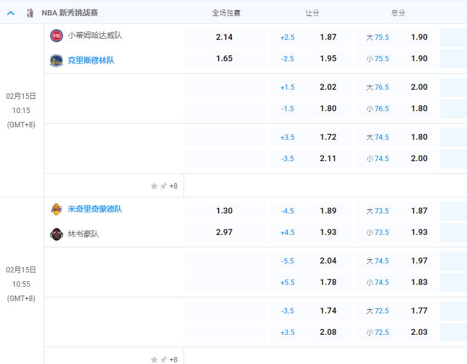Choose over 大 76.5 at 2.00
The image size is (467, 364).
tap(396, 87)
